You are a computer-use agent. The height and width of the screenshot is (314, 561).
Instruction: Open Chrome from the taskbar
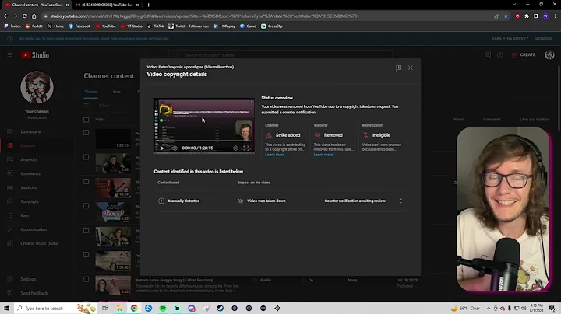(x=134, y=309)
